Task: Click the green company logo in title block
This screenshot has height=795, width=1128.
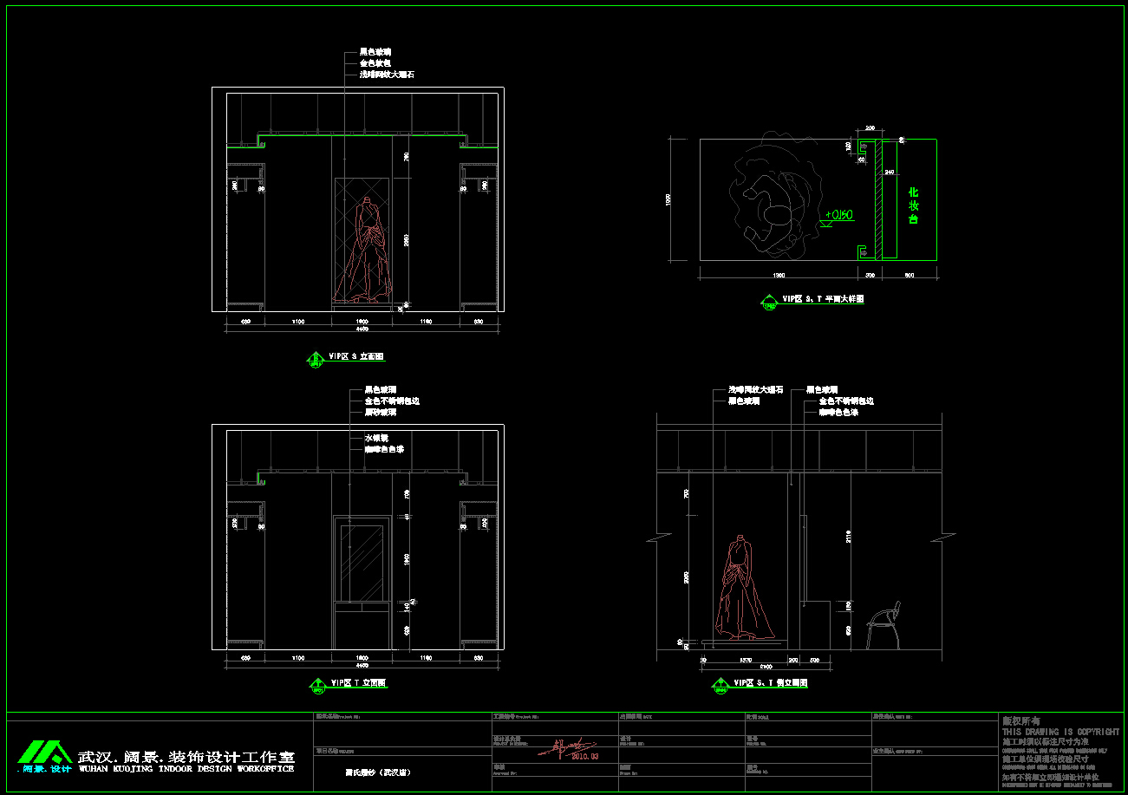Action: [45, 752]
